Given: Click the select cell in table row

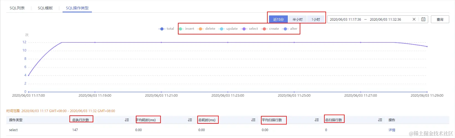Looking at the screenshot, I should point(13,130).
